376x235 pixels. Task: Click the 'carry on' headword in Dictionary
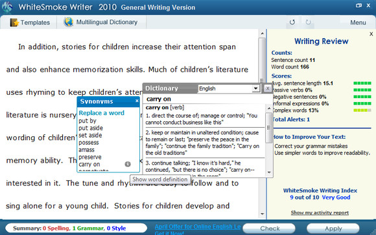coord(159,99)
